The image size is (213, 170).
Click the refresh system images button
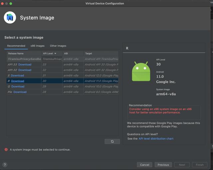click(x=112, y=141)
